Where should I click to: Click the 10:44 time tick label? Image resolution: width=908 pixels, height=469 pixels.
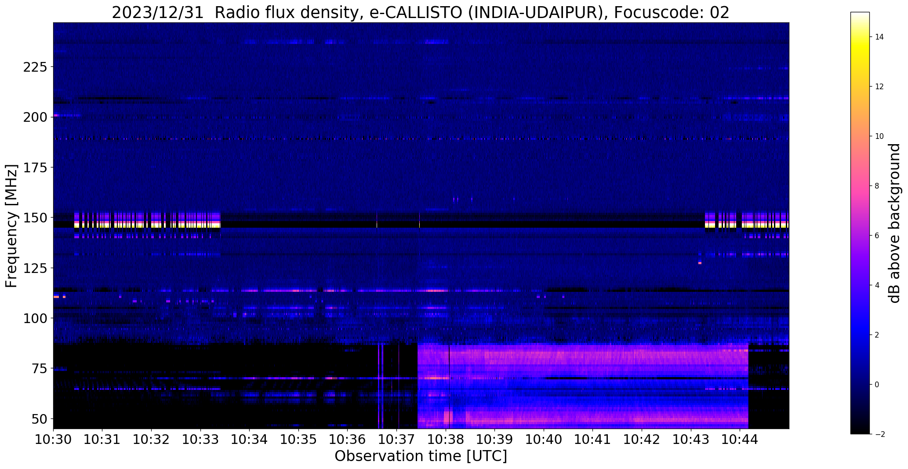740,439
